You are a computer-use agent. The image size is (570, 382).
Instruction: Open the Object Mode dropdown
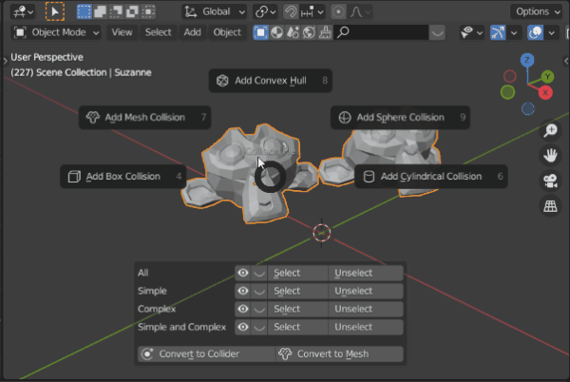pos(56,32)
